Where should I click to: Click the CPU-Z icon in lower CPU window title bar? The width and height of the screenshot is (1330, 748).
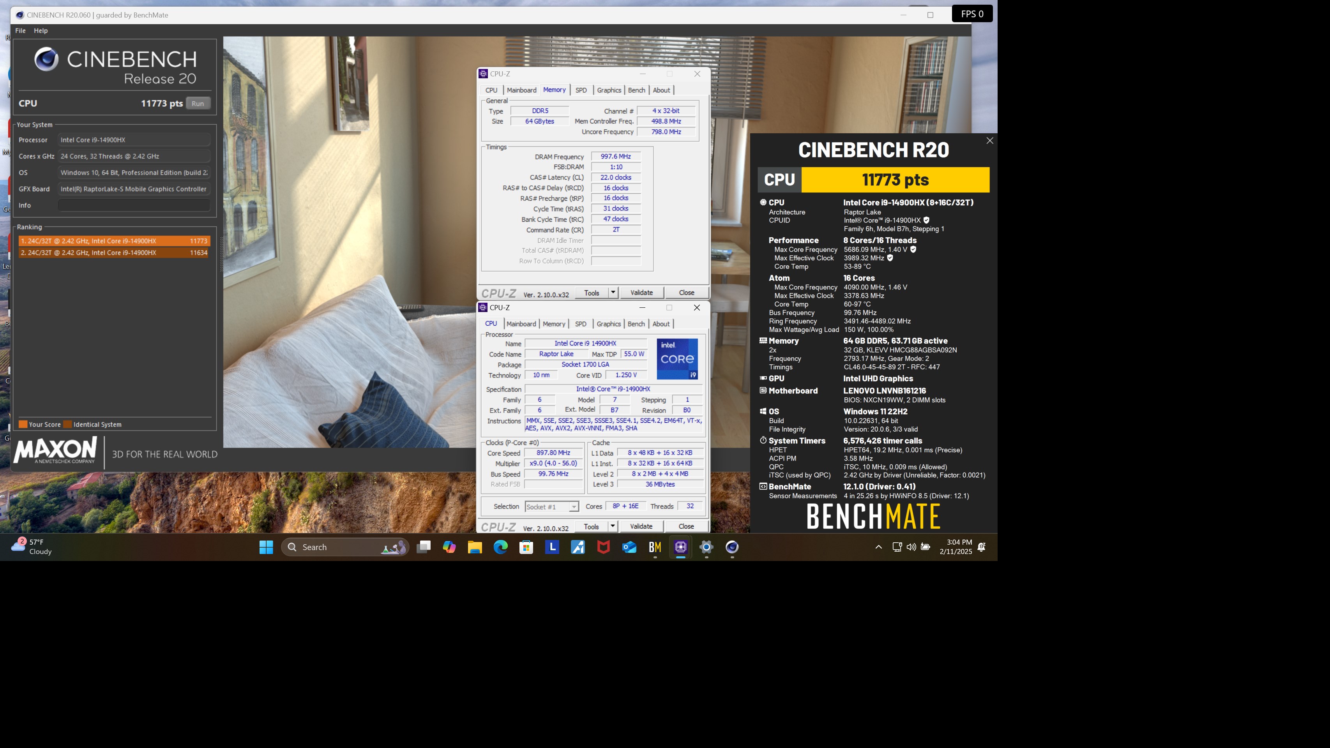tap(483, 308)
